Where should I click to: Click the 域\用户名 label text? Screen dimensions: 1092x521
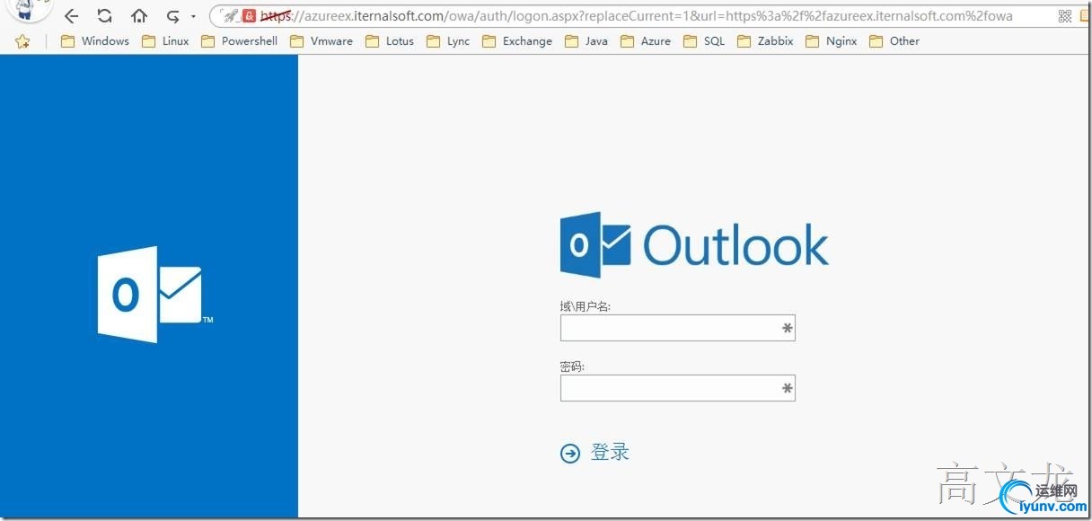[586, 306]
